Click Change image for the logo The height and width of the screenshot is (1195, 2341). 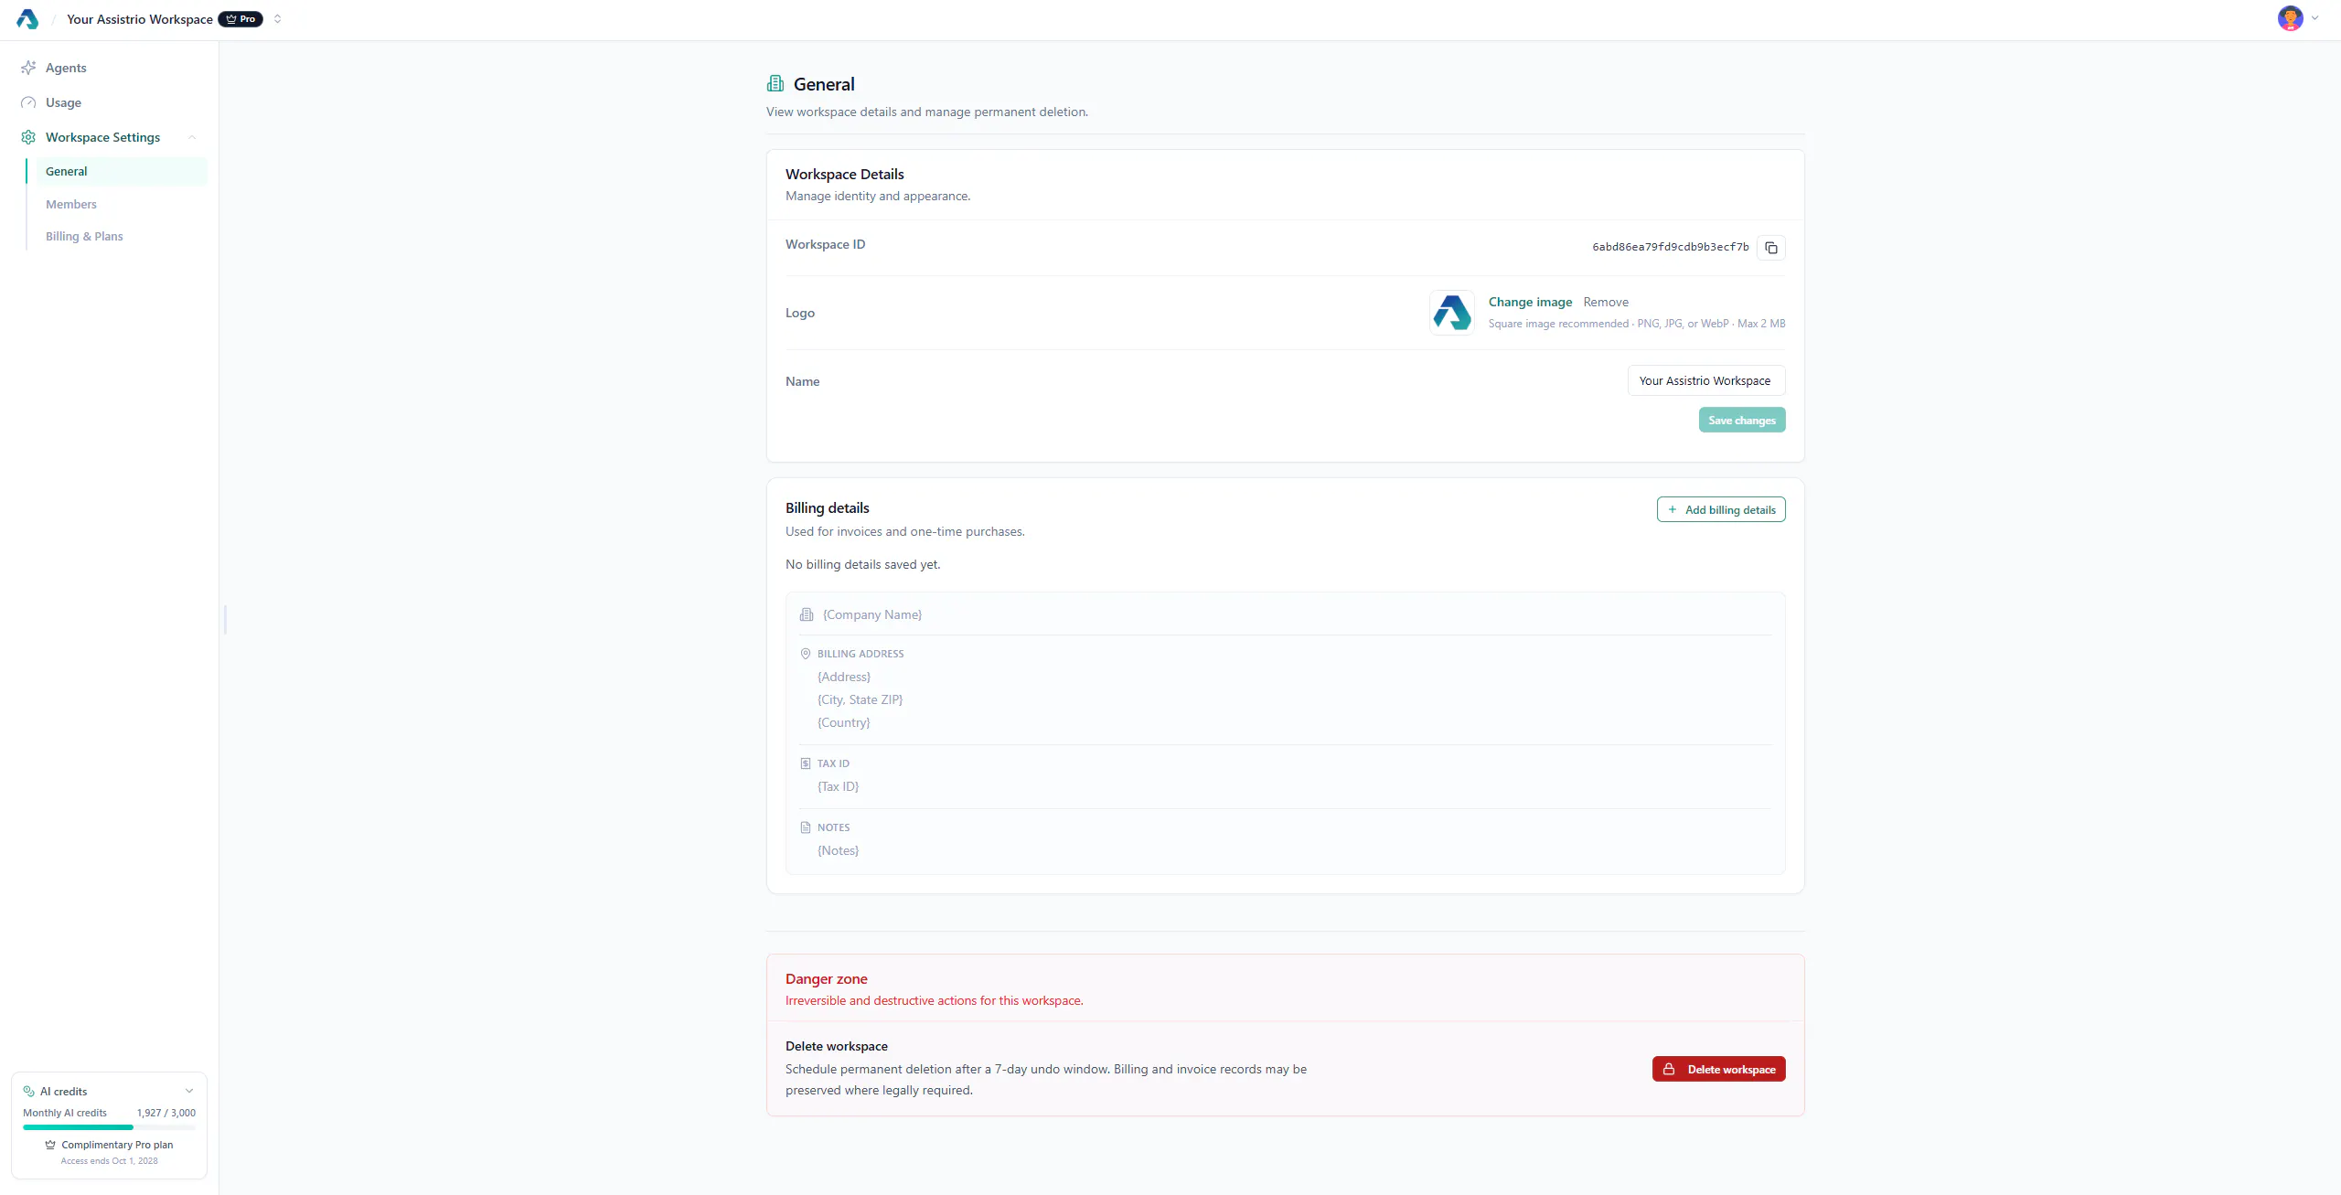(1530, 302)
